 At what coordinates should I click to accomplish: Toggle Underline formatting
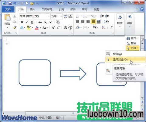(32, 22)
